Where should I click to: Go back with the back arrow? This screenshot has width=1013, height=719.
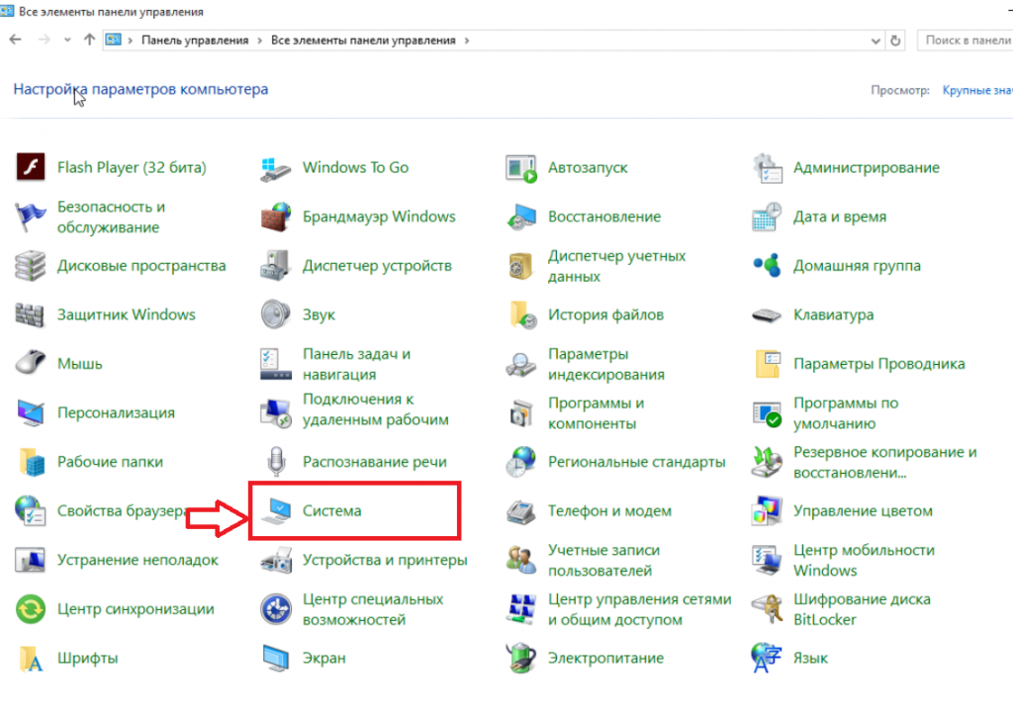click(16, 40)
